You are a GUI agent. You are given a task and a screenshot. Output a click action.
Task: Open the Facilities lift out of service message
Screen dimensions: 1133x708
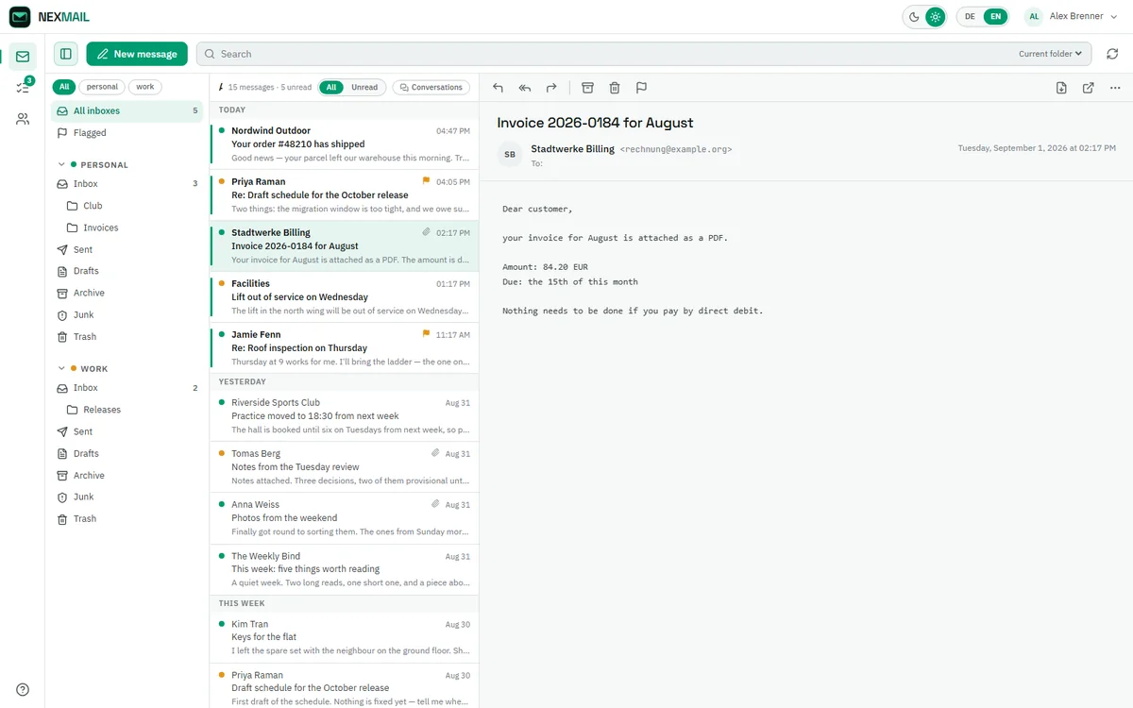[344, 297]
